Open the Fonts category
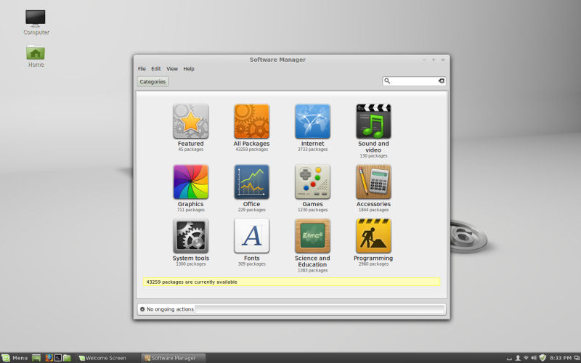 [251, 236]
